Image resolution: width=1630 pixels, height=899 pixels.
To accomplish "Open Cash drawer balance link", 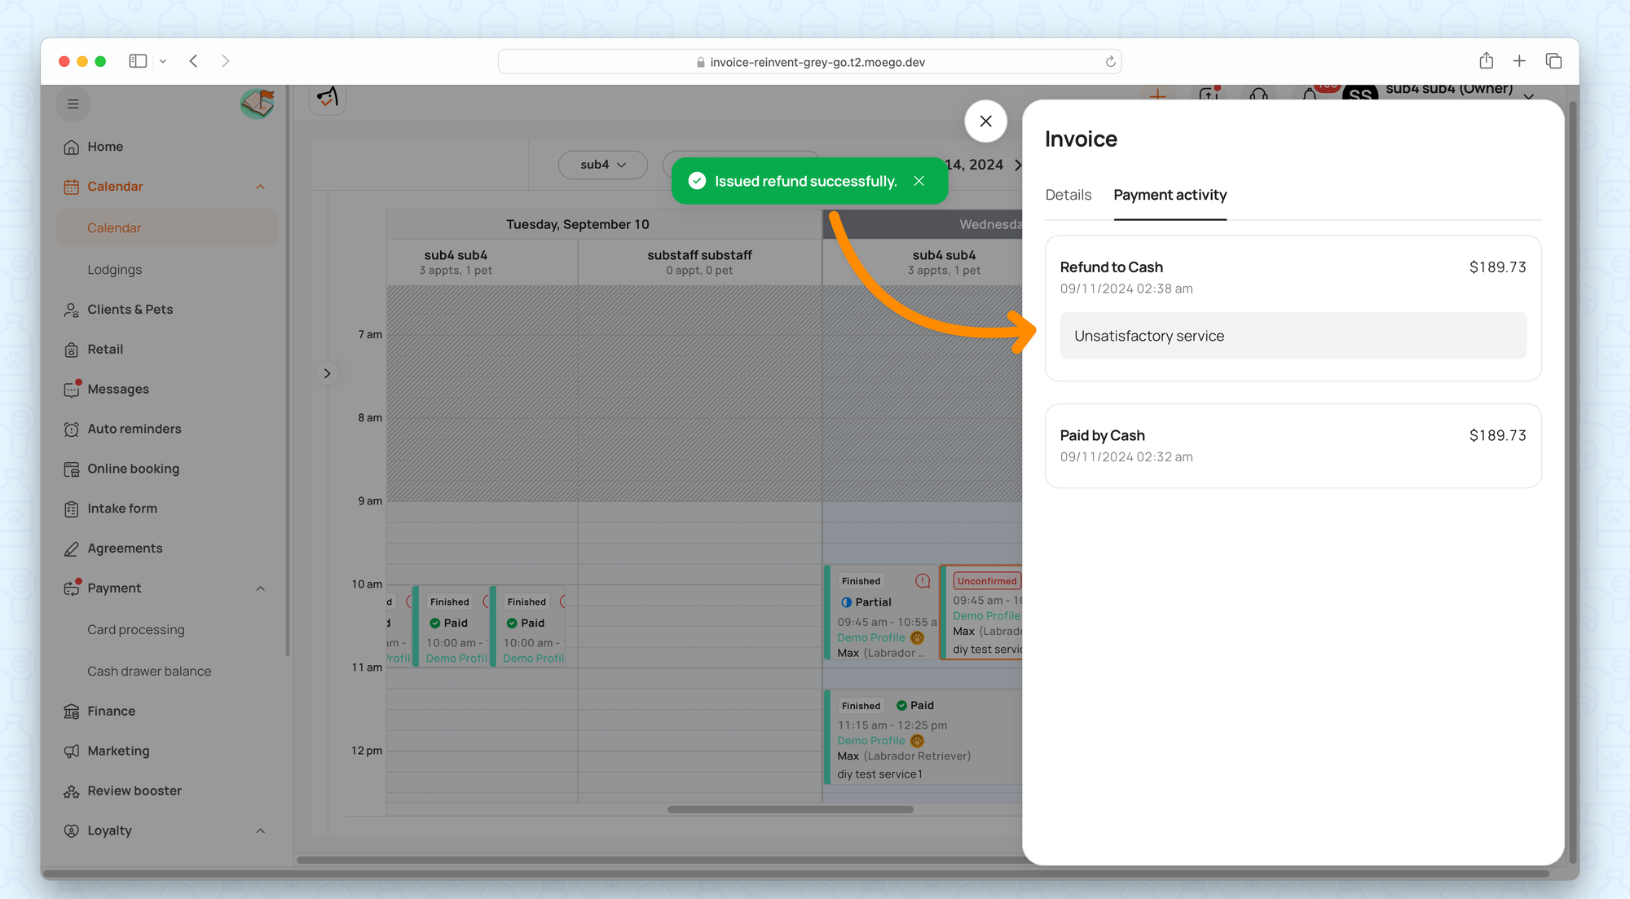I will 149,672.
